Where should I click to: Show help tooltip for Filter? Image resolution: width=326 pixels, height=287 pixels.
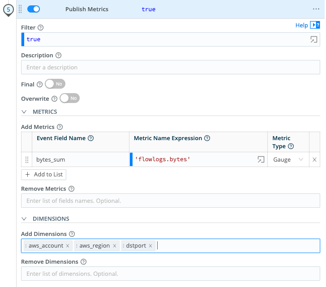[x=41, y=28]
